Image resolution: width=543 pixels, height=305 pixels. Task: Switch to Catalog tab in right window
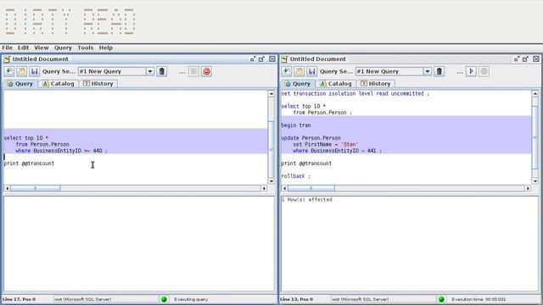point(336,84)
